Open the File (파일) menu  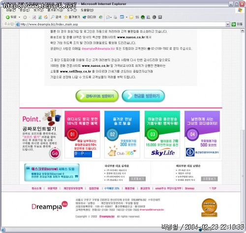(x=11, y=10)
